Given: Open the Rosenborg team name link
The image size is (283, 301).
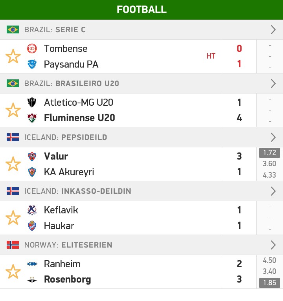Looking at the screenshot, I should click(x=67, y=279).
